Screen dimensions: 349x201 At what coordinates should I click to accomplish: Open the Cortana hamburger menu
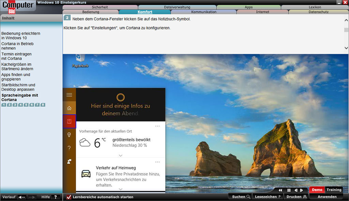69,95
